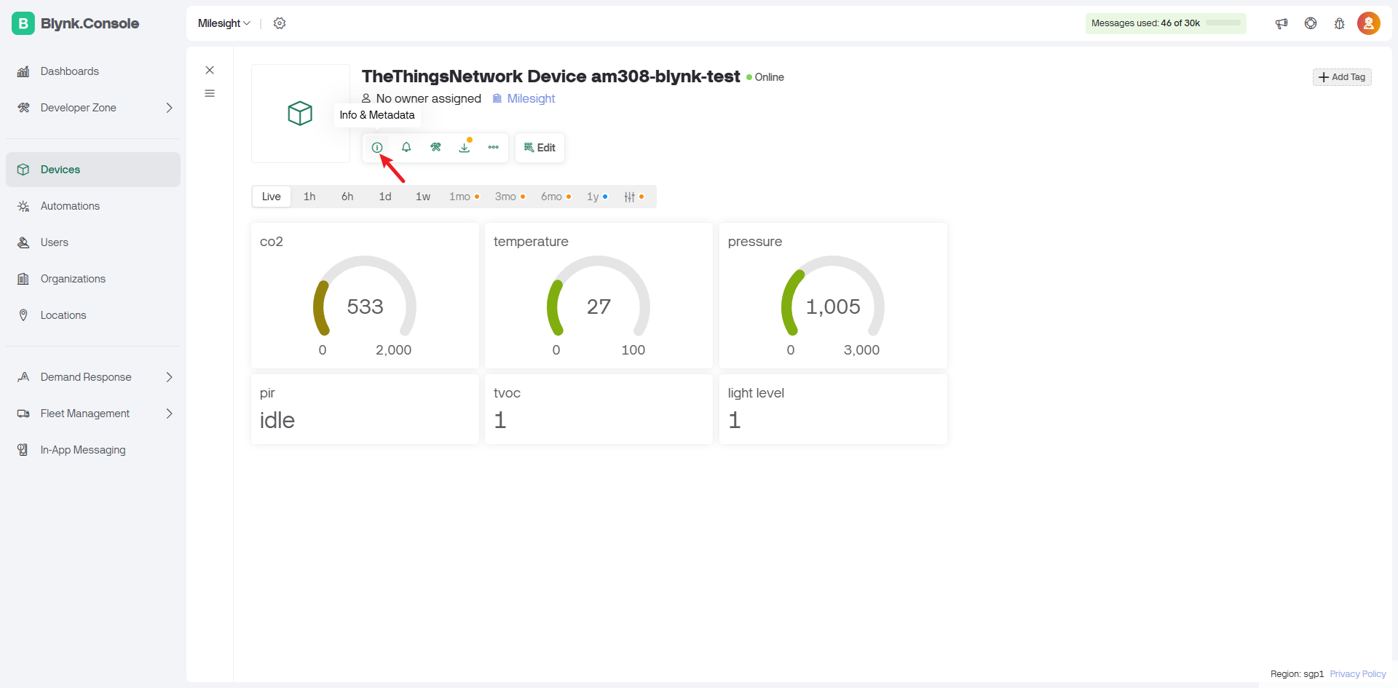Viewport: 1398px width, 688px height.
Task: Click the light level widget
Action: coord(833,409)
